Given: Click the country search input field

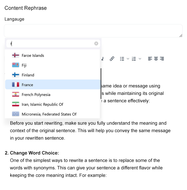Looking at the screenshot, I should [50, 44].
